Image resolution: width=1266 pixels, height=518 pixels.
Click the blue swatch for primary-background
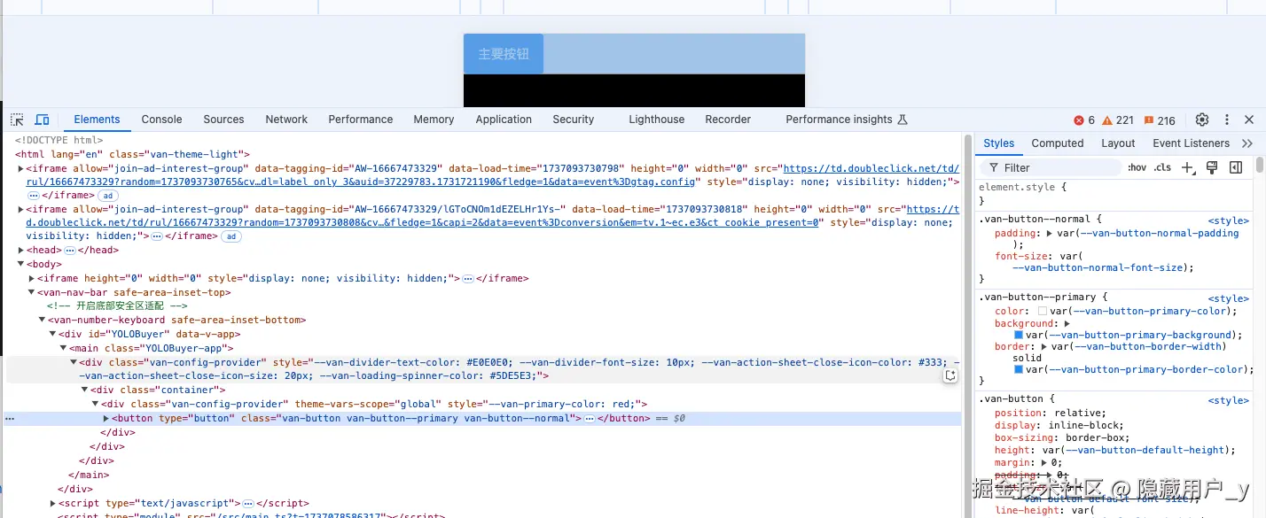point(1019,336)
